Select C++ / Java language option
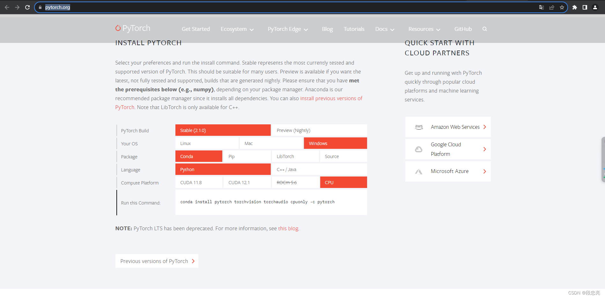The width and height of the screenshot is (605, 298). click(320, 170)
